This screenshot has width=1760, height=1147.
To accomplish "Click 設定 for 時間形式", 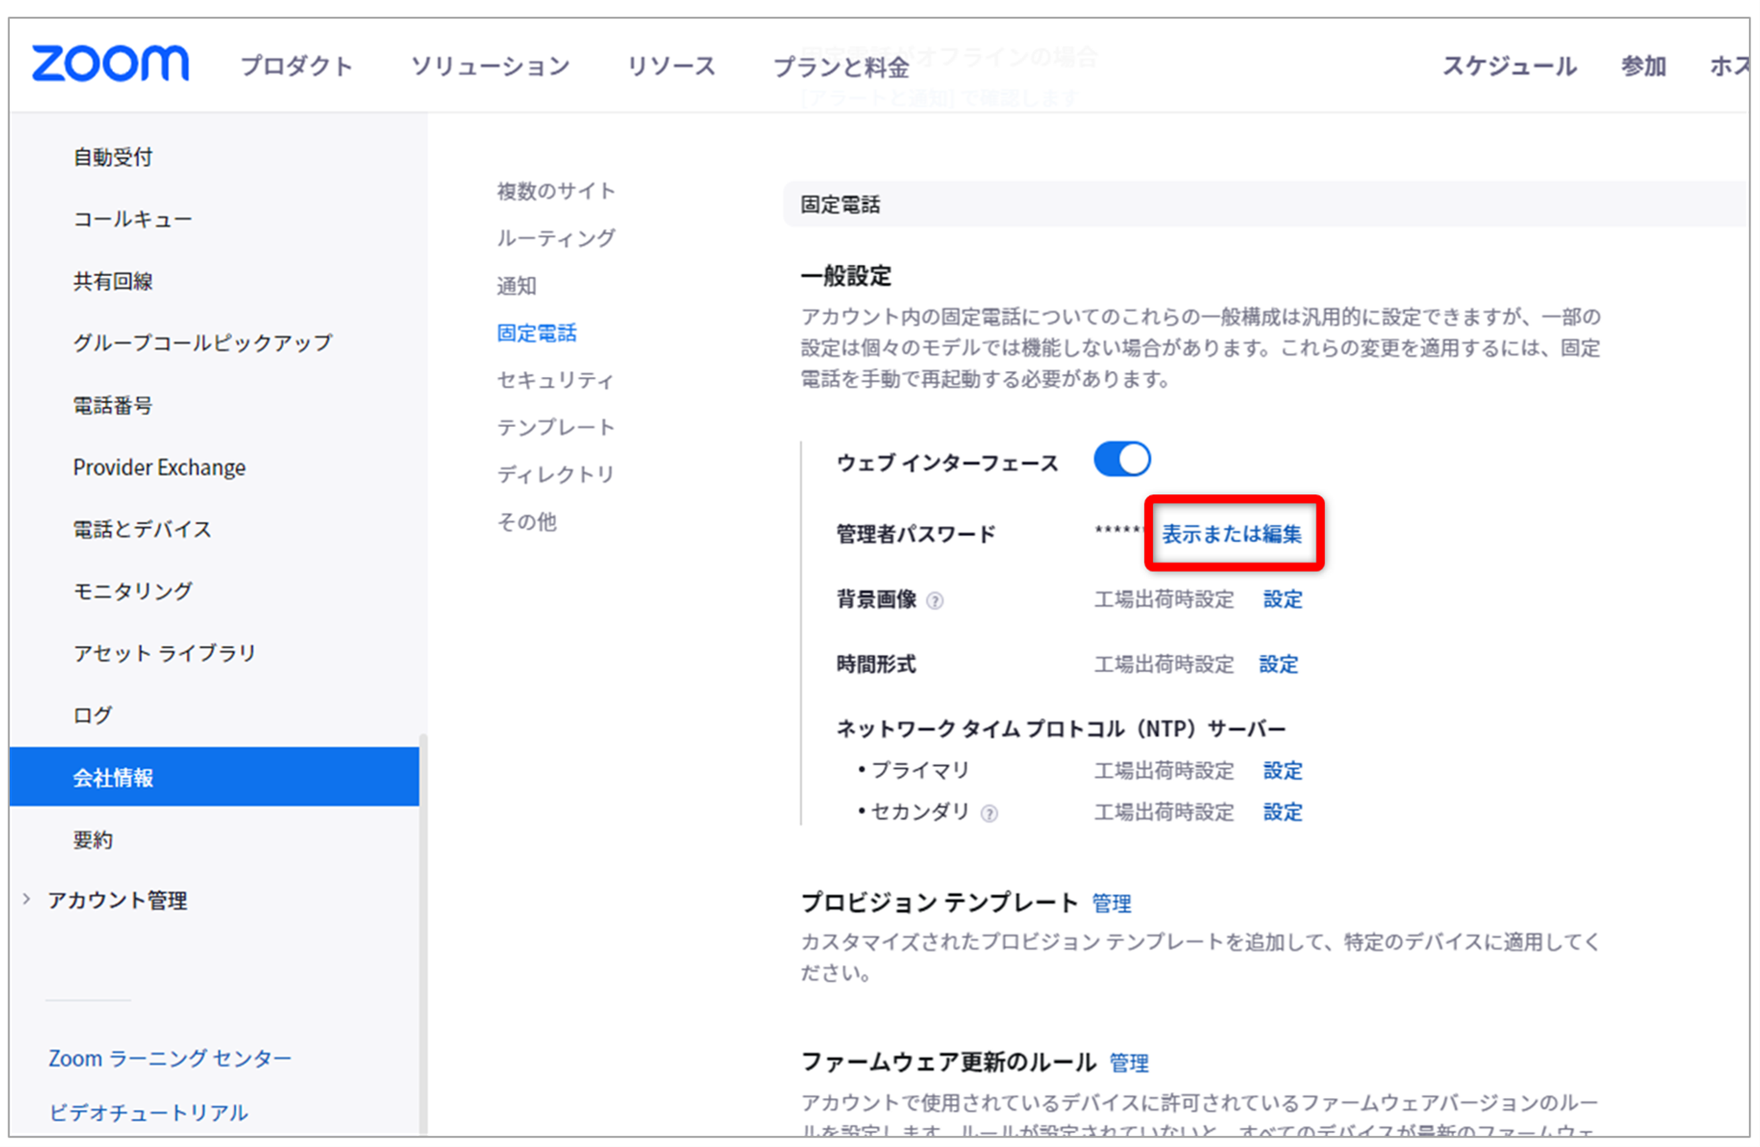I will [1279, 664].
